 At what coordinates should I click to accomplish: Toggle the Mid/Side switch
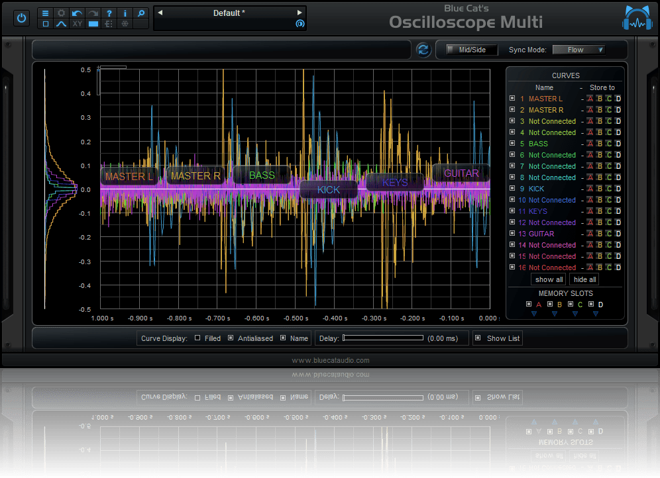[471, 50]
